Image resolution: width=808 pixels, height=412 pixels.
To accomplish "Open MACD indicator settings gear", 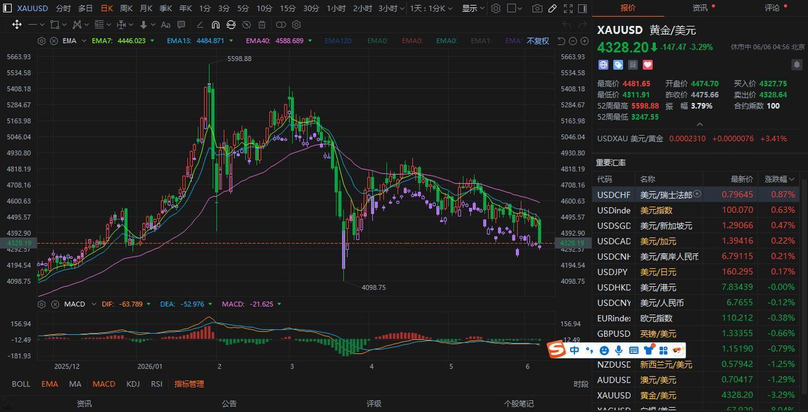I will click(x=41, y=304).
